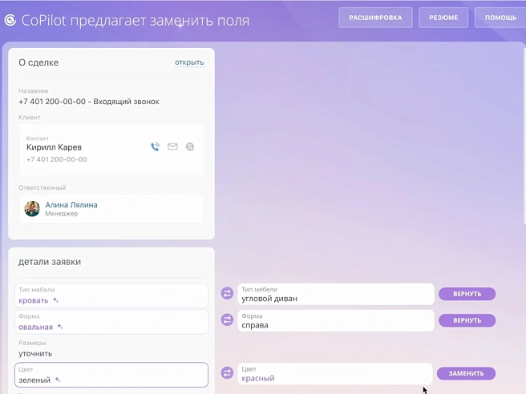Click the avatar of Алина Лялина
The width and height of the screenshot is (526, 394).
click(32, 208)
